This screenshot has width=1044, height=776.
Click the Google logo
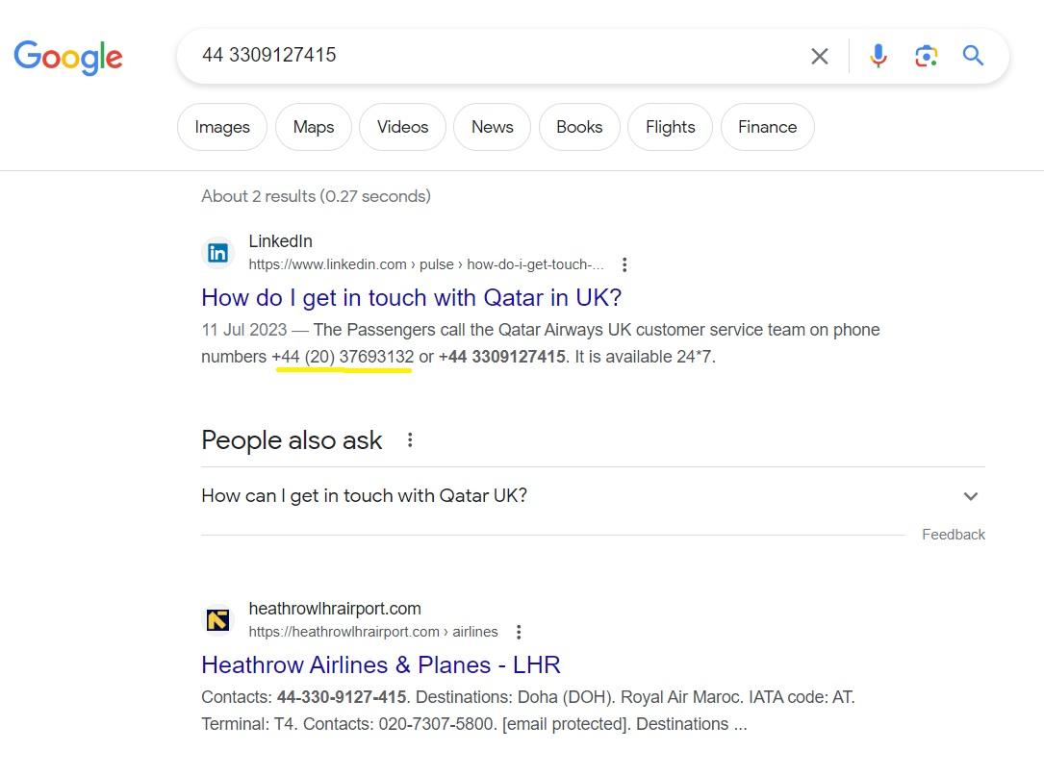tap(68, 58)
